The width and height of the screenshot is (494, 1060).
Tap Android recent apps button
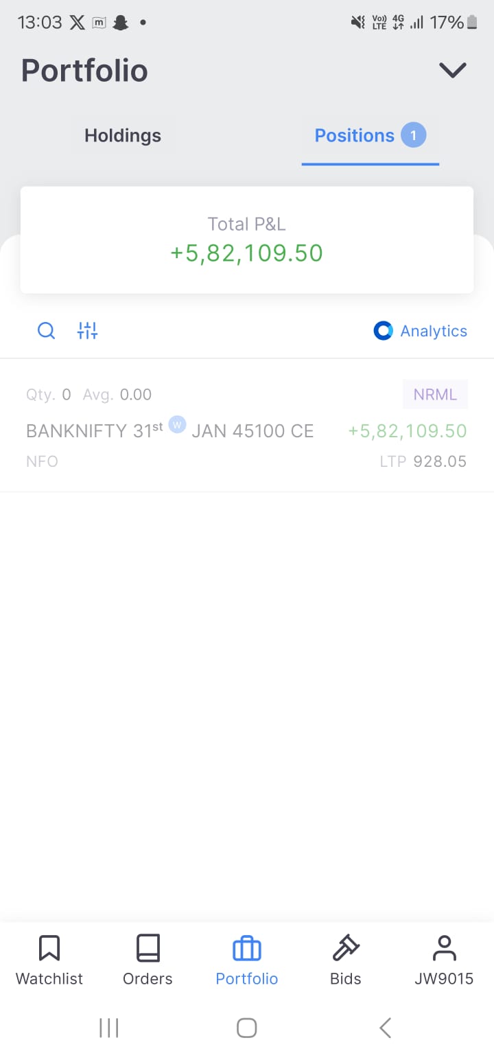point(109,1028)
